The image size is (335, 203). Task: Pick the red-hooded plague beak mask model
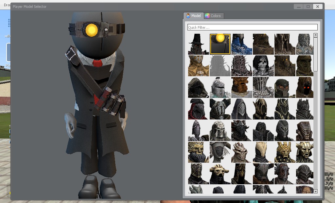pyautogui.click(x=199, y=109)
